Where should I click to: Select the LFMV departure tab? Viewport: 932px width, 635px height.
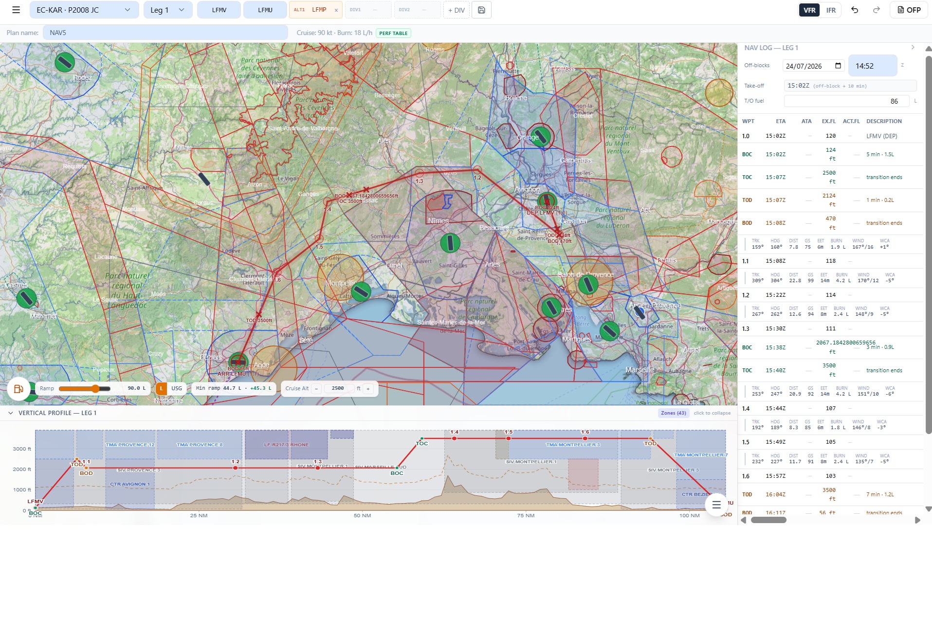click(x=219, y=10)
